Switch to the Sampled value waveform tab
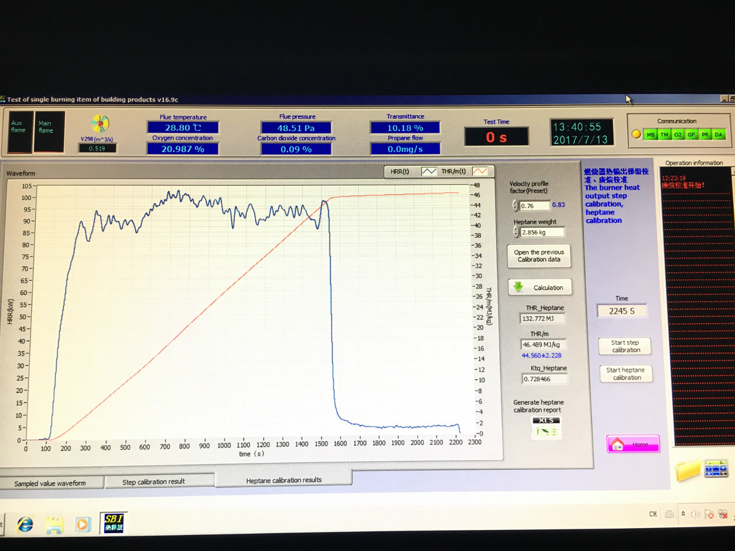Screen dimensions: 735x551 (x=50, y=483)
